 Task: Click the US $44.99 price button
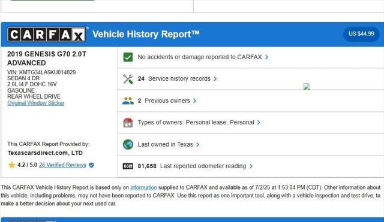click(361, 34)
